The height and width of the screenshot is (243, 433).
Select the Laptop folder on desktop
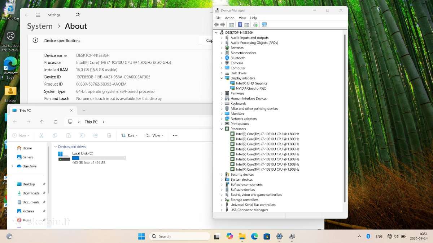click(x=10, y=94)
